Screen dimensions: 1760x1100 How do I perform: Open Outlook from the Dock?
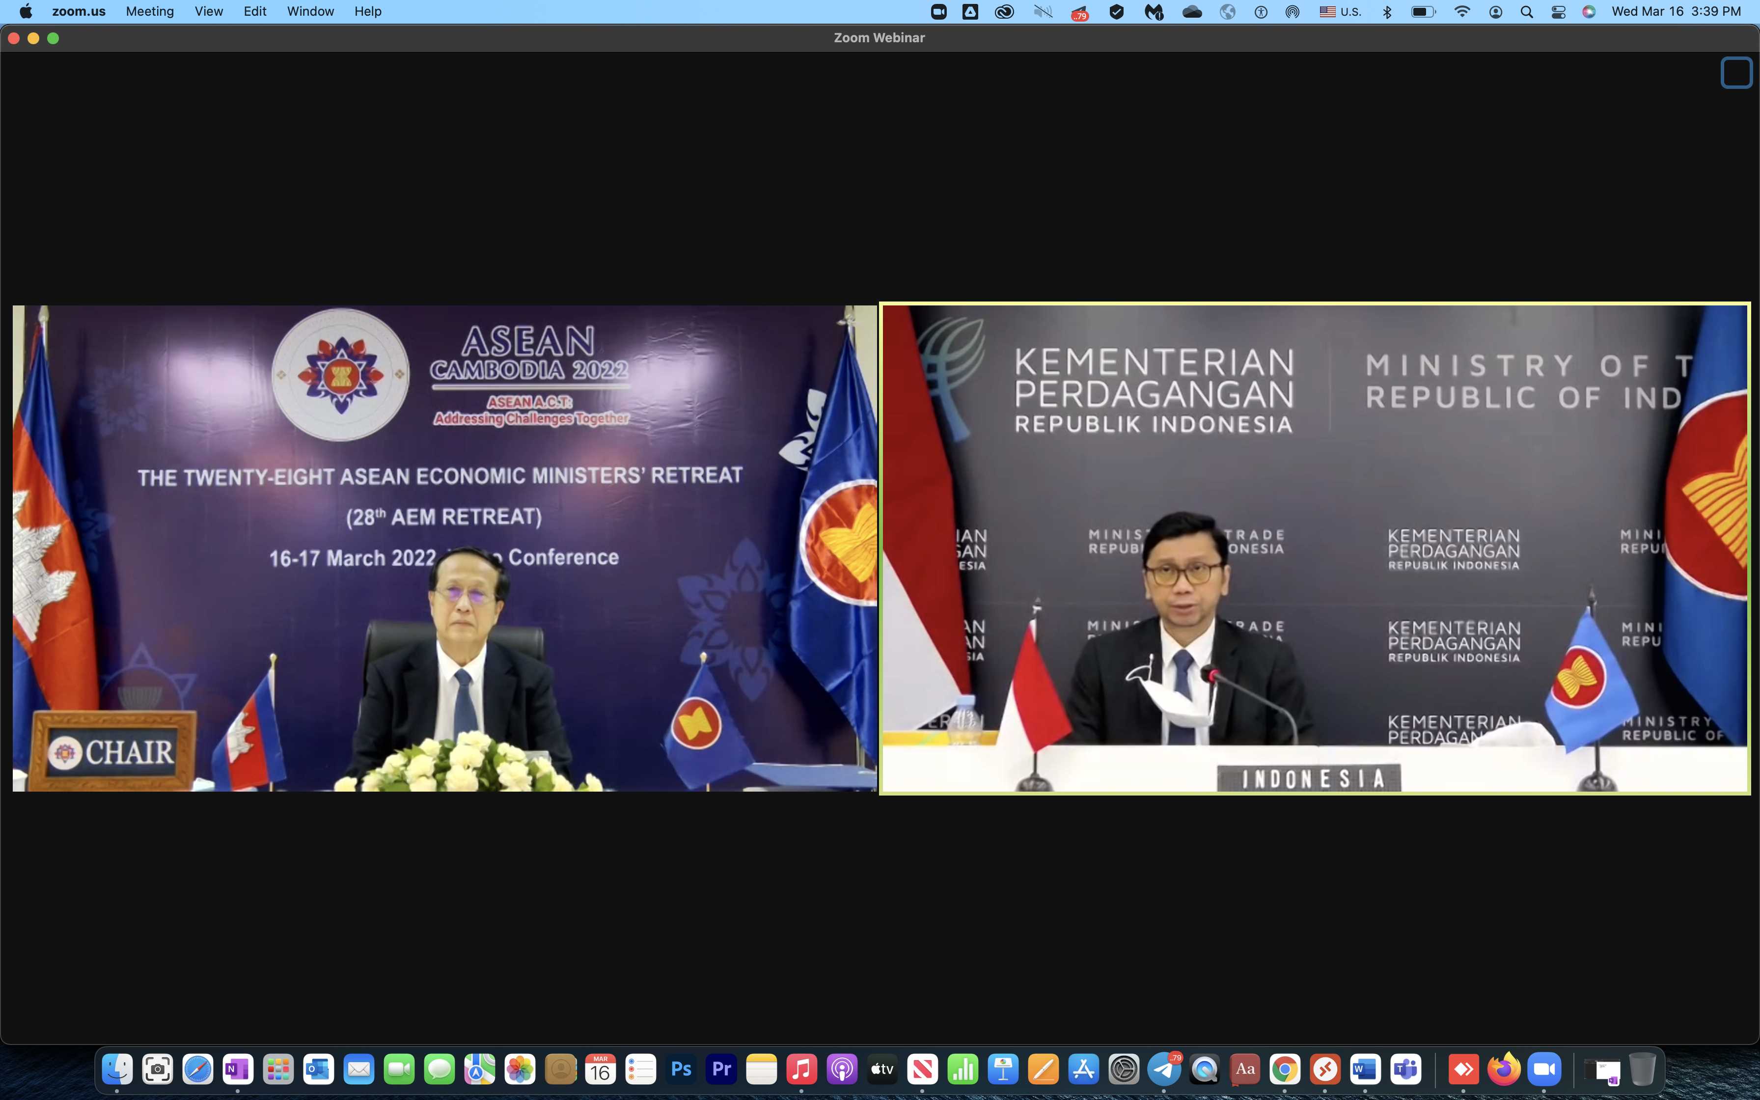point(319,1069)
